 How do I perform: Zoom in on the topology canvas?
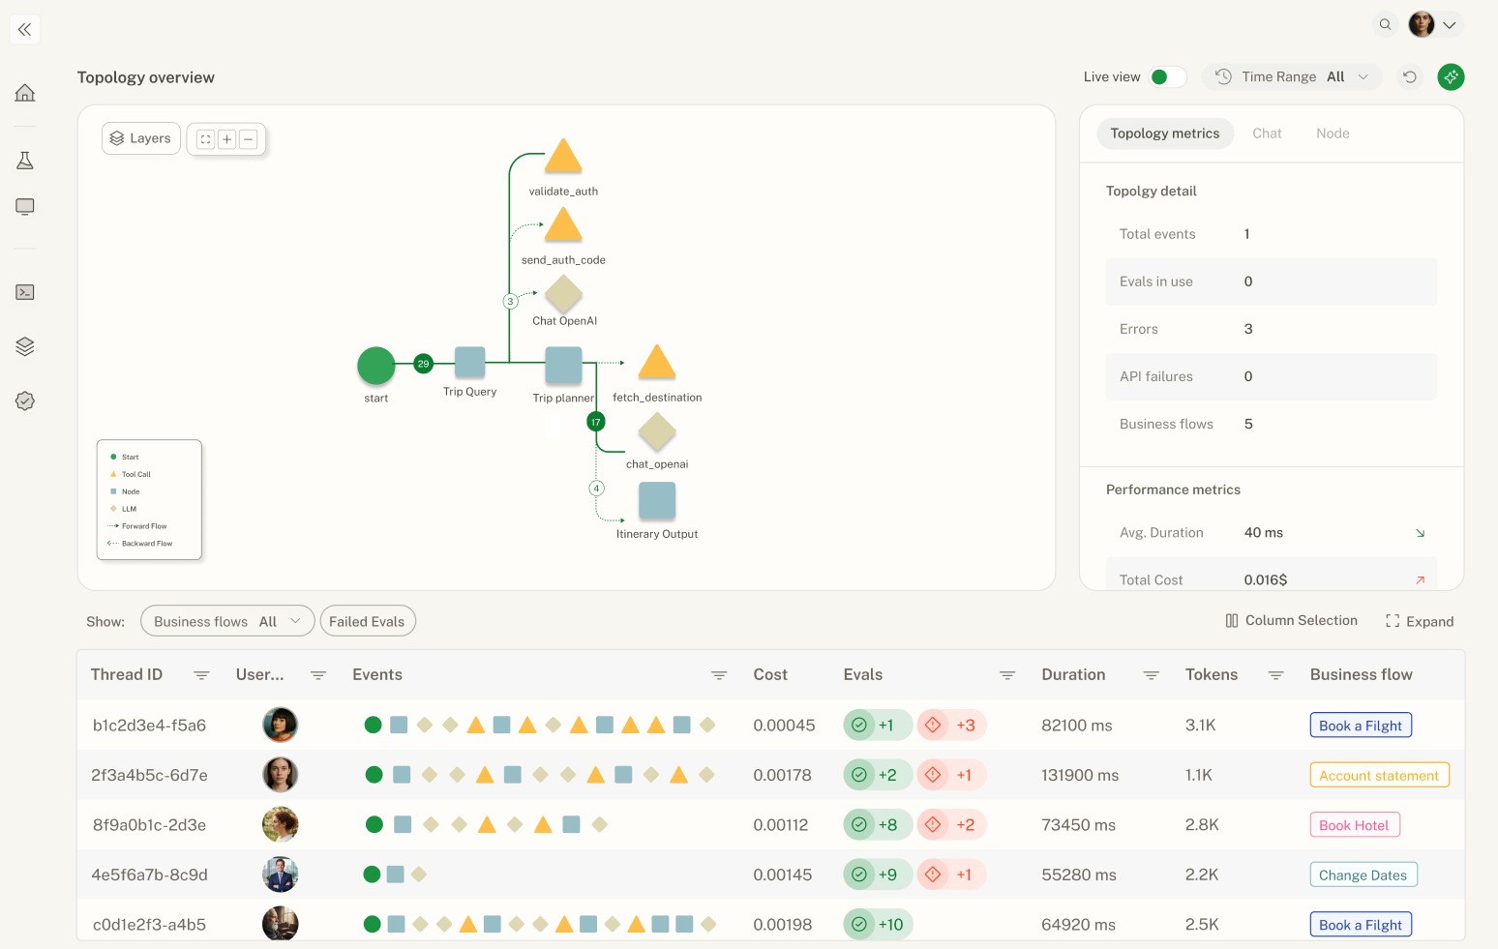coord(226,139)
